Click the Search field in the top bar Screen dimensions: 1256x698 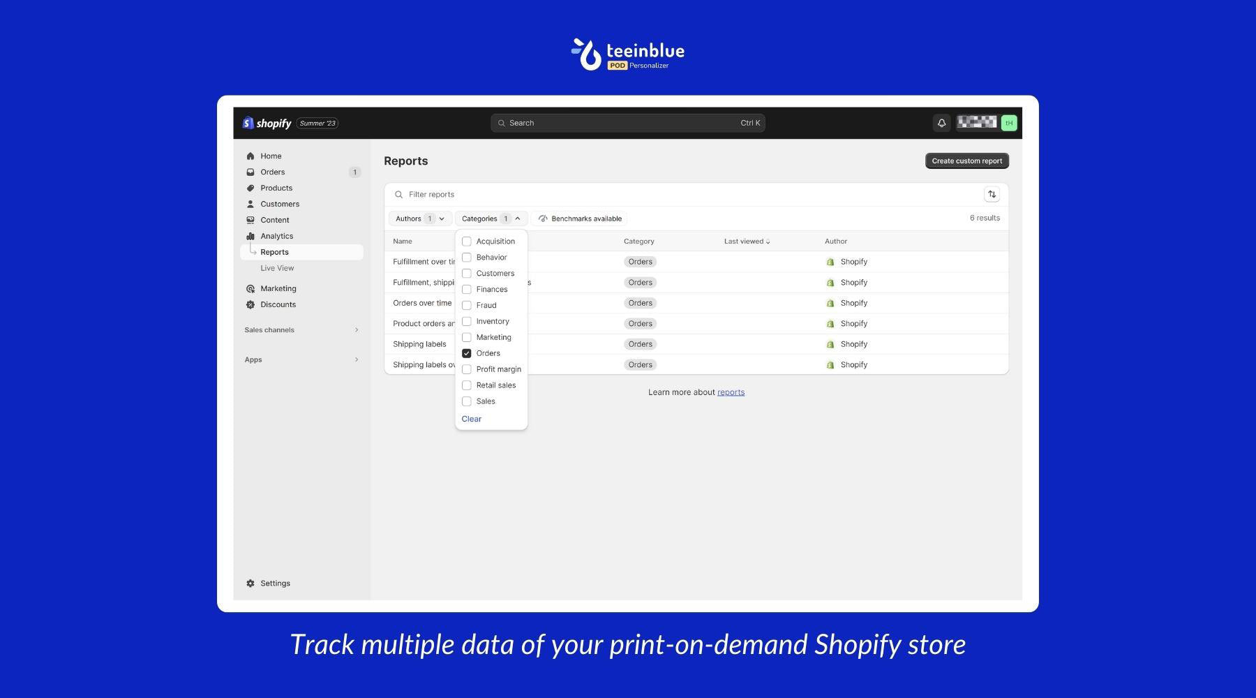628,123
